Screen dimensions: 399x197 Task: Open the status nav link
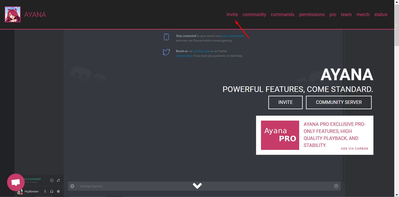click(381, 14)
